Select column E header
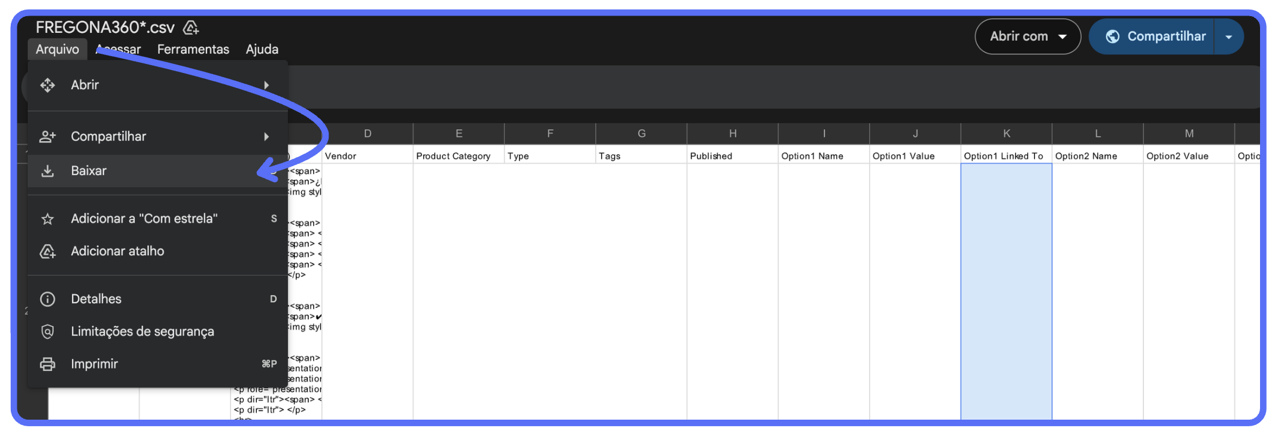The height and width of the screenshot is (434, 1275). click(x=459, y=133)
